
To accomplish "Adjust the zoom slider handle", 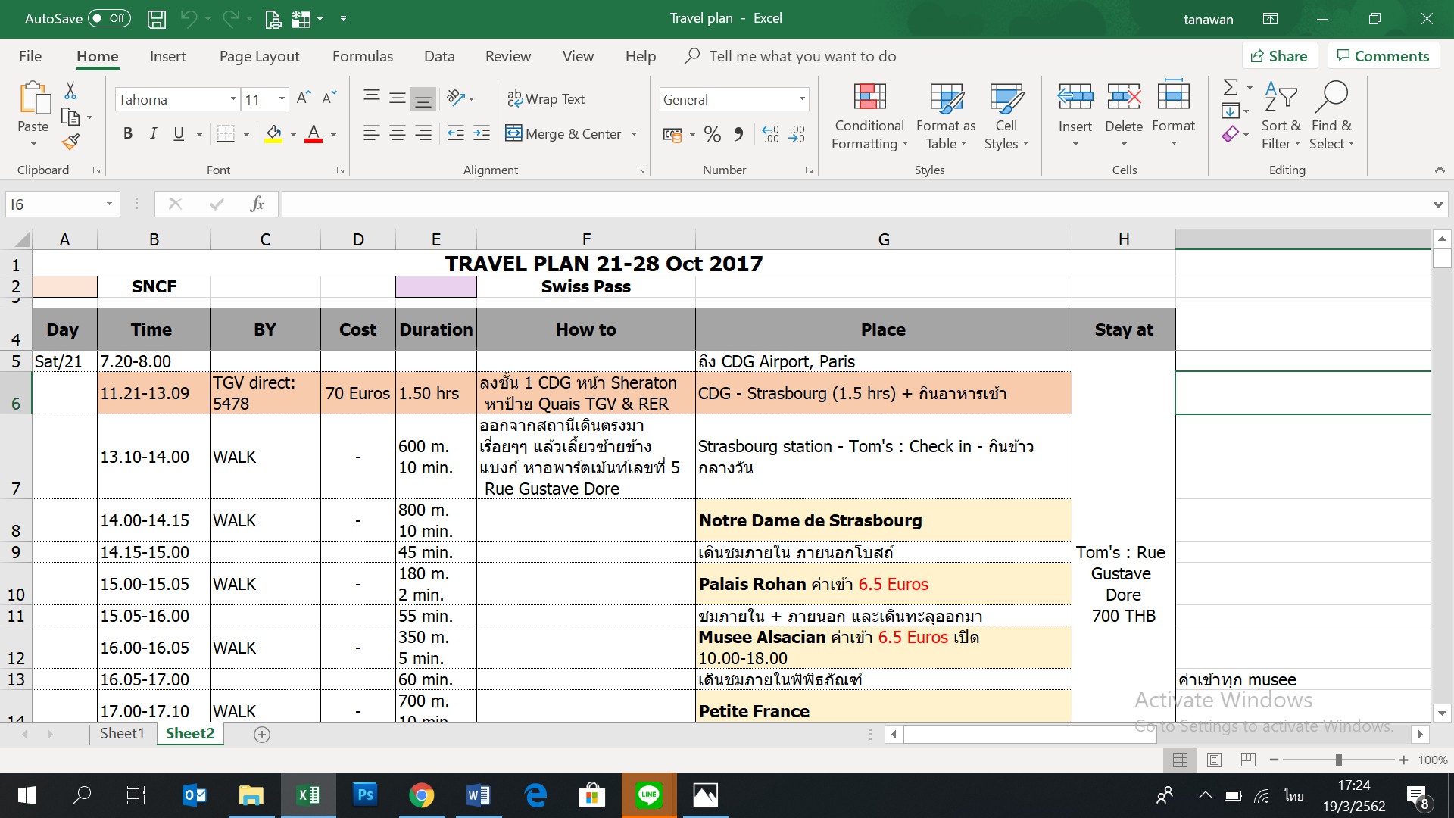I will [x=1338, y=760].
